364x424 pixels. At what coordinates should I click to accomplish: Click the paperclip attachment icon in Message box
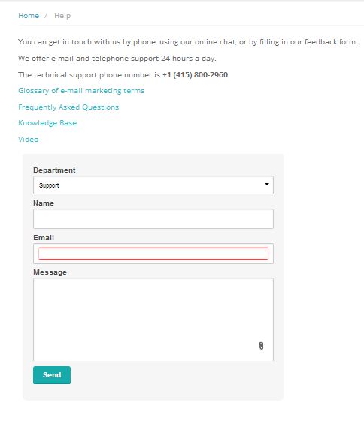point(261,346)
